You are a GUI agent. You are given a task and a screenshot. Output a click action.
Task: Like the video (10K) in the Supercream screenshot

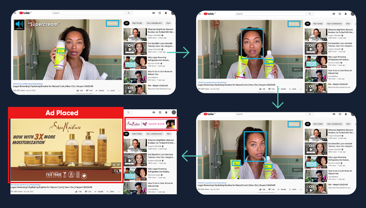point(77,91)
